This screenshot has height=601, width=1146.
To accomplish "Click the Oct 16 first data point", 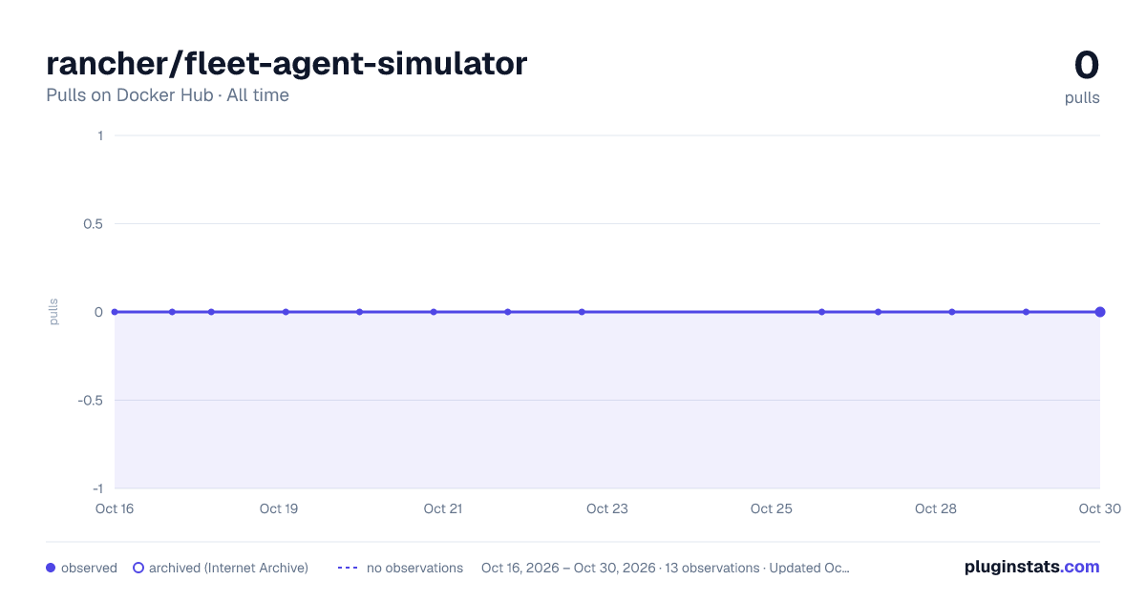I will [115, 312].
